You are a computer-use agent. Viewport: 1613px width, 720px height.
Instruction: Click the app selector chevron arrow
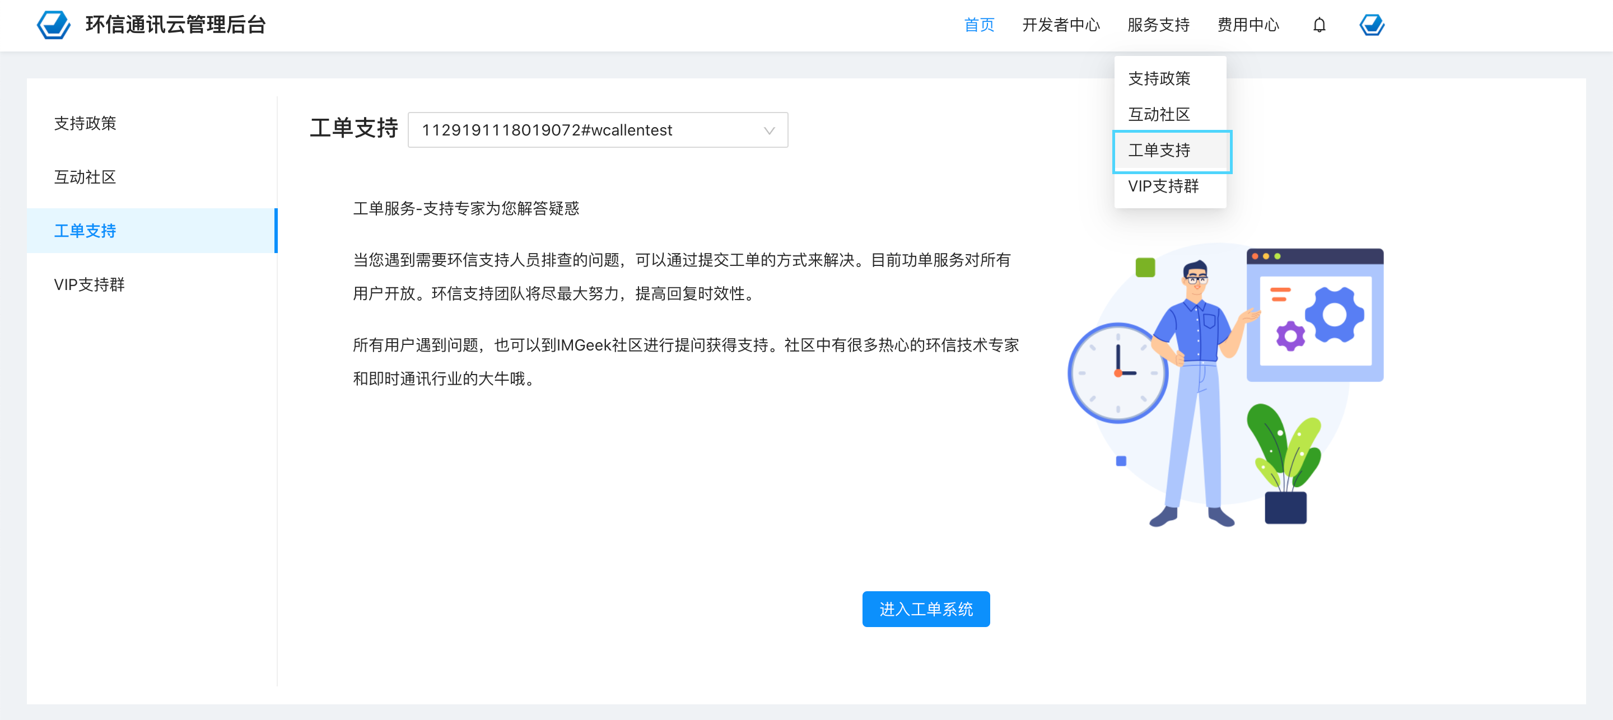click(x=770, y=131)
